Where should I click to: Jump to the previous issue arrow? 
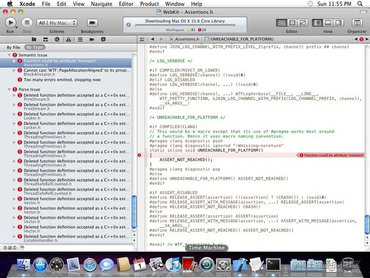(356, 39)
